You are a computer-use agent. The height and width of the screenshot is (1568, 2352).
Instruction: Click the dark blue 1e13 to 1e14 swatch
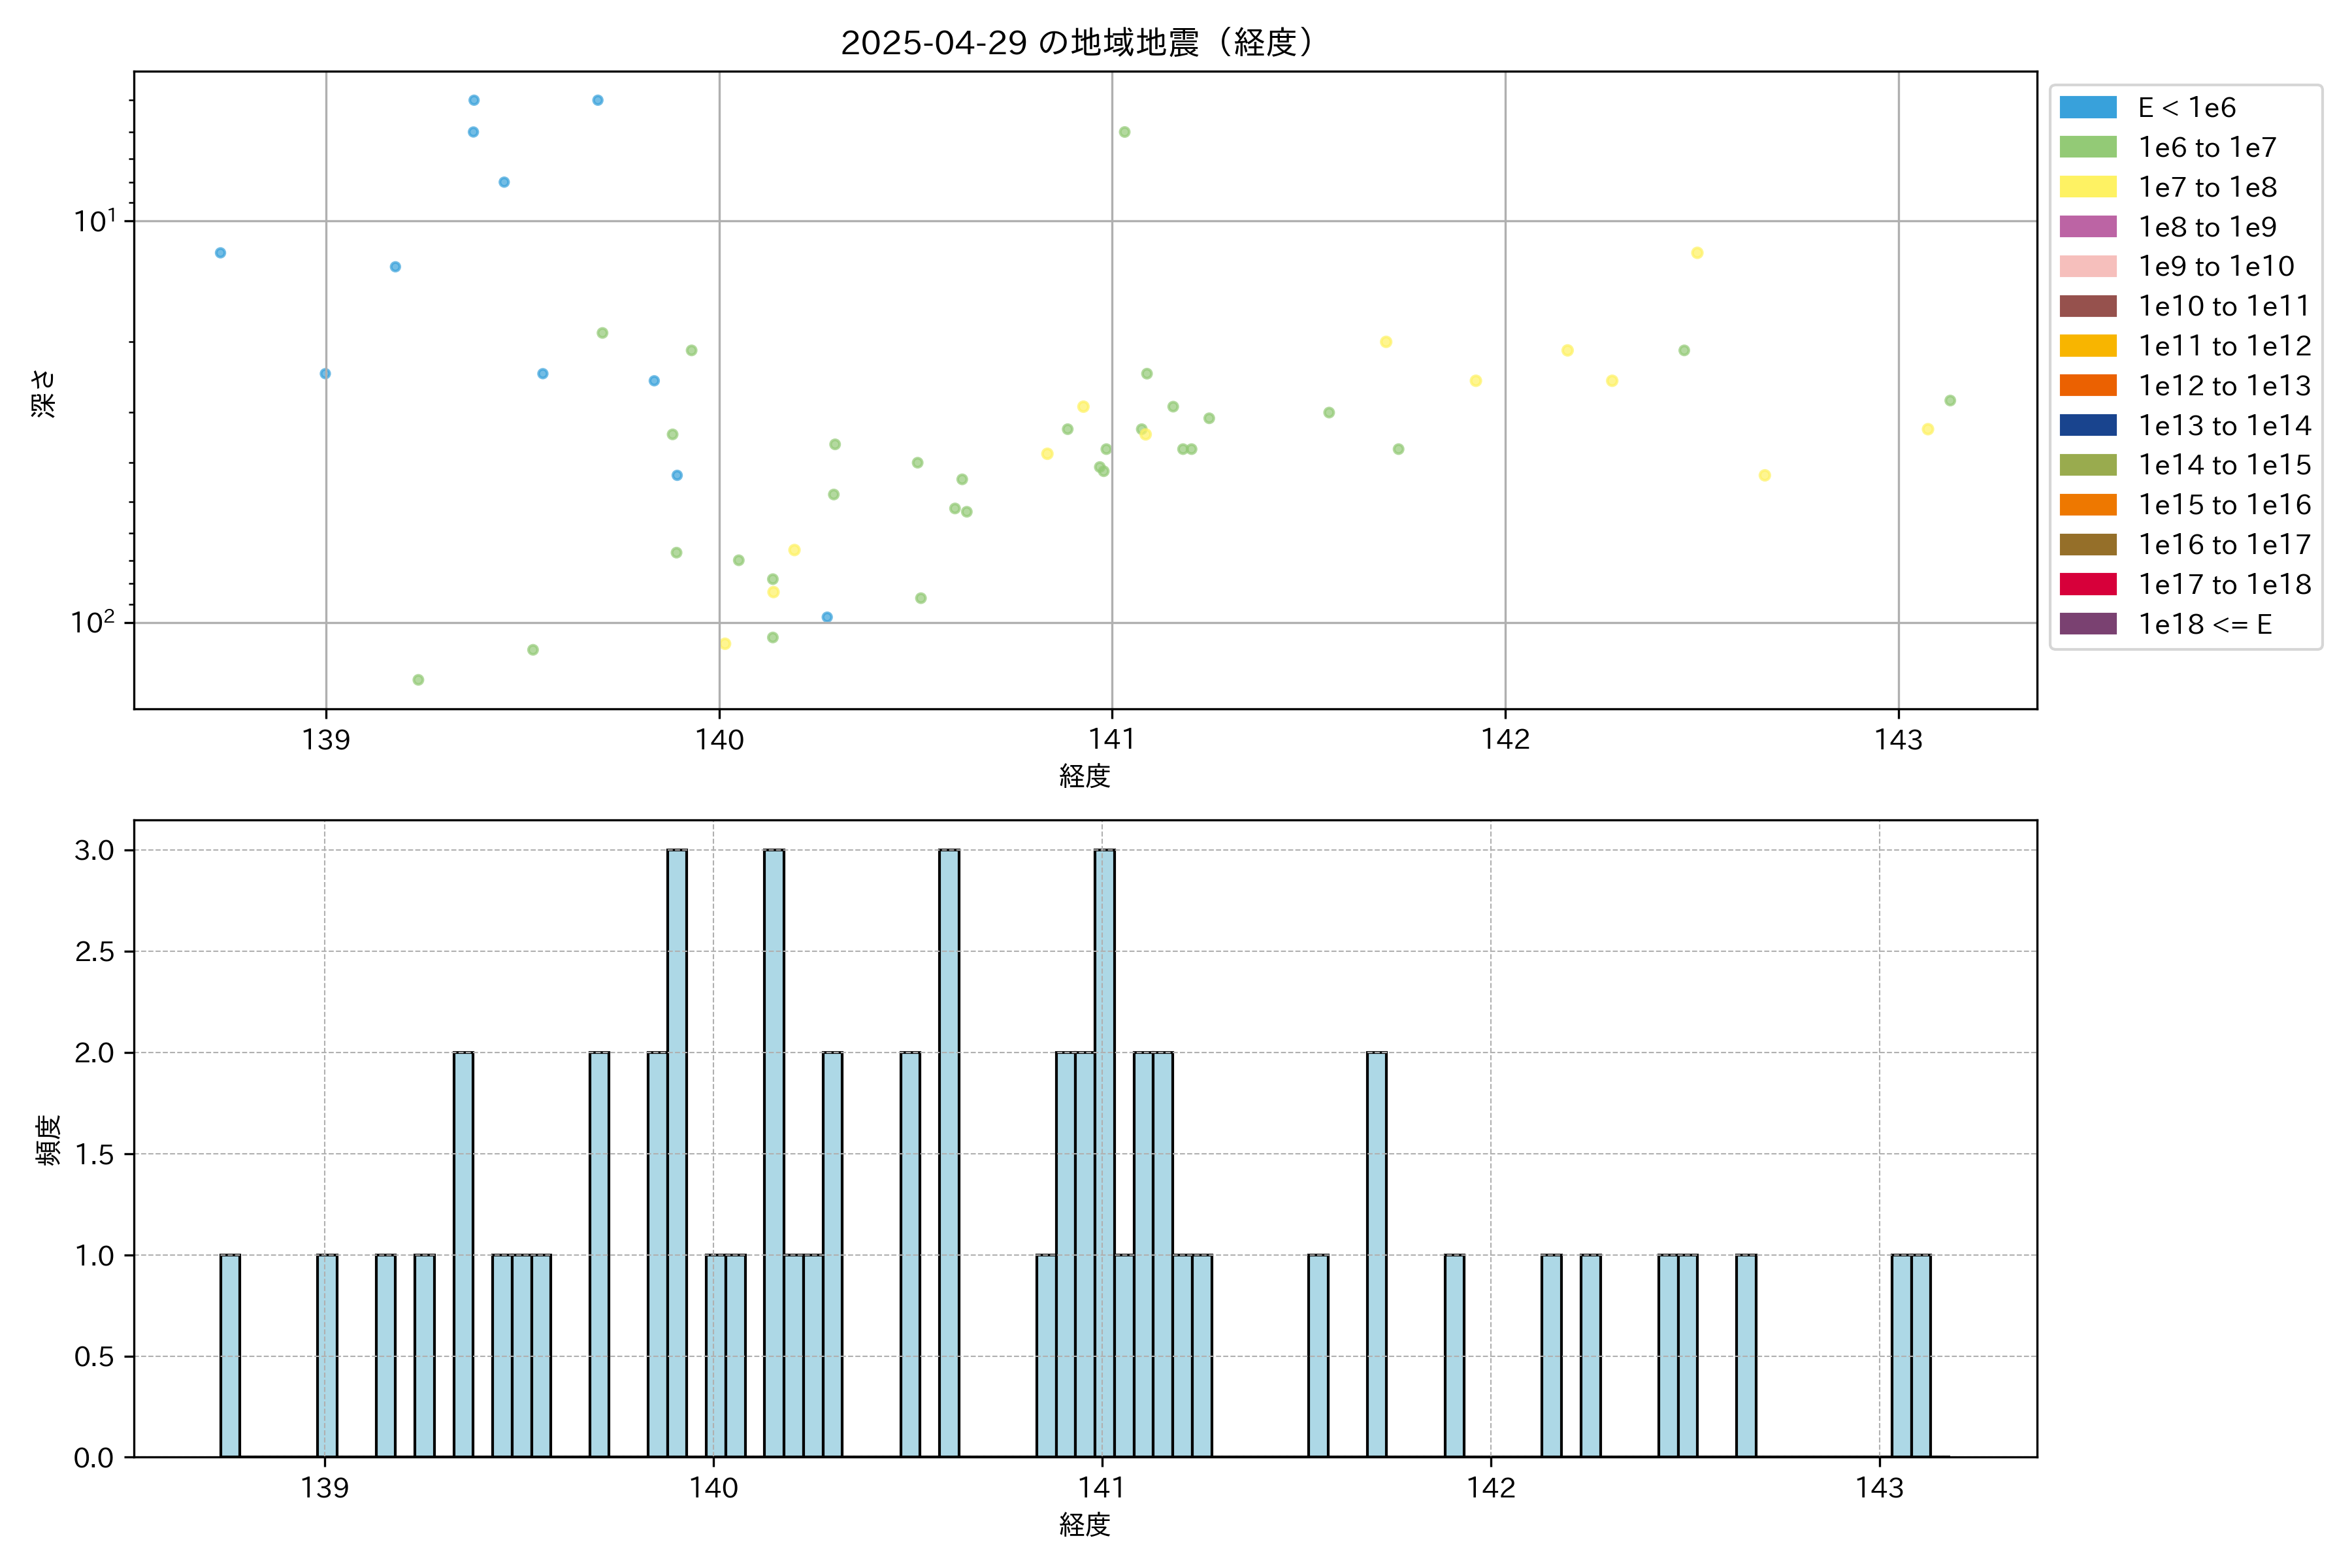2087,425
